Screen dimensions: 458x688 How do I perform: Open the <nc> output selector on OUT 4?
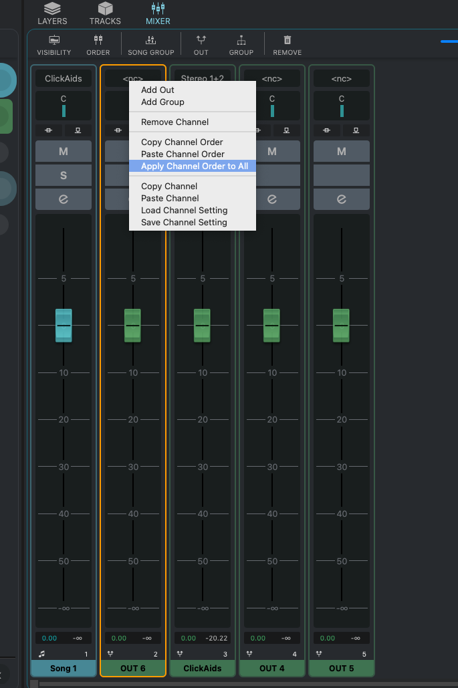pos(272,78)
